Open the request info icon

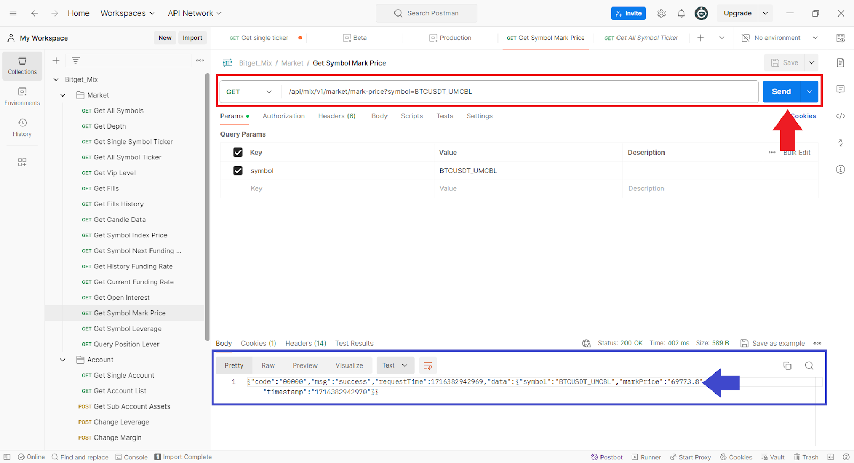pyautogui.click(x=841, y=170)
